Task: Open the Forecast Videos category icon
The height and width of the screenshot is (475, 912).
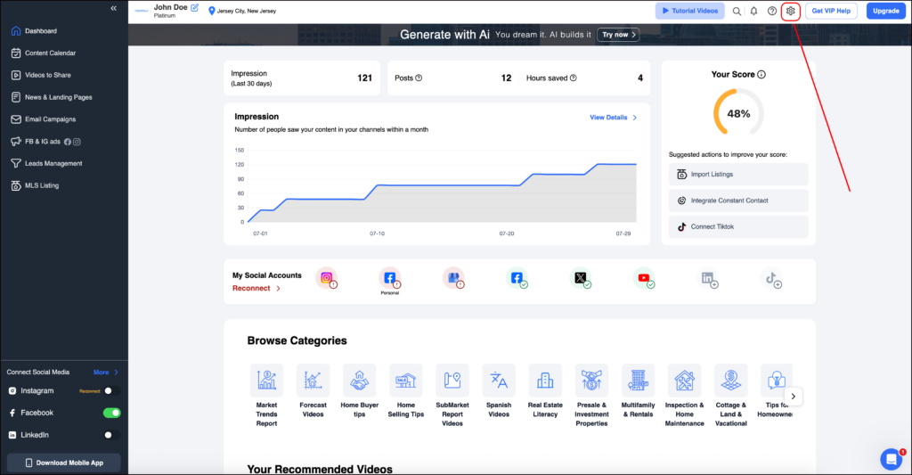Action: tap(313, 380)
